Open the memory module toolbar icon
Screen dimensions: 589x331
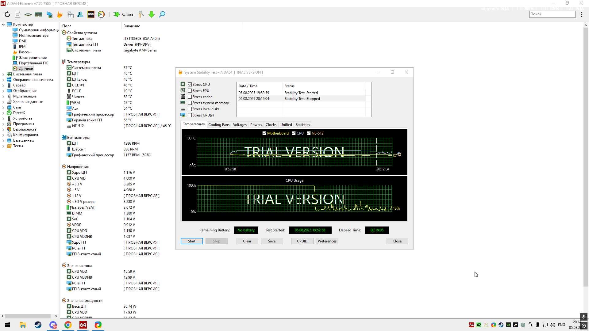point(38,14)
